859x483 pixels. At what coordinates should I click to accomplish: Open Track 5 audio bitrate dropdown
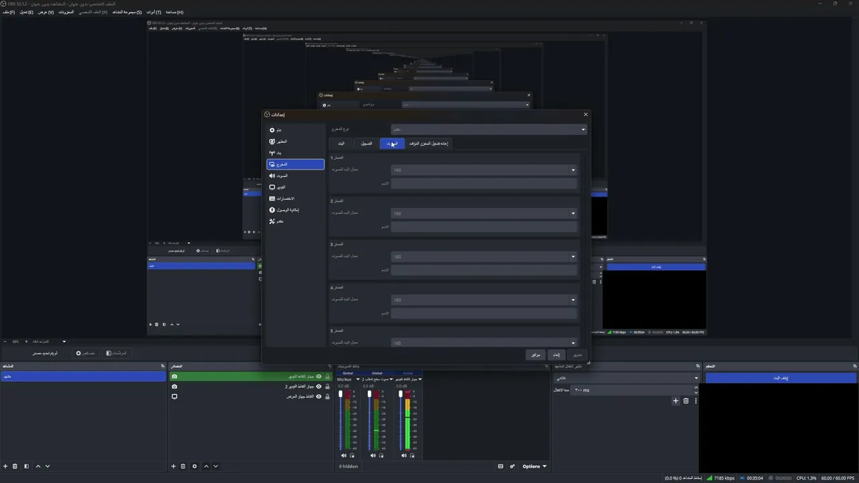tap(484, 343)
